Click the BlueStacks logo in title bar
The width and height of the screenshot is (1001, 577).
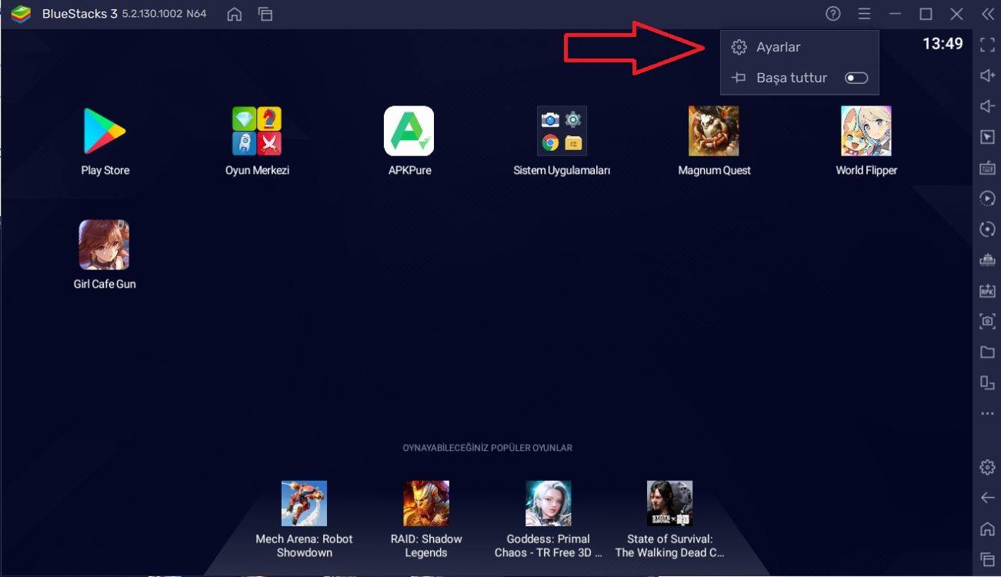click(21, 14)
